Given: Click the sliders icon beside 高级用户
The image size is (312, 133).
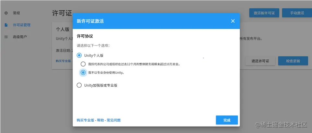Looking at the screenshot, I should [x=6, y=37].
